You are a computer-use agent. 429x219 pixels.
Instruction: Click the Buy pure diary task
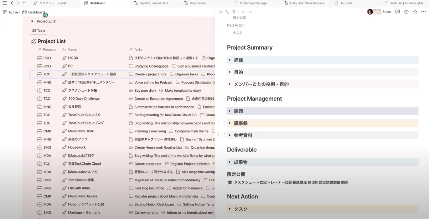click(x=145, y=91)
